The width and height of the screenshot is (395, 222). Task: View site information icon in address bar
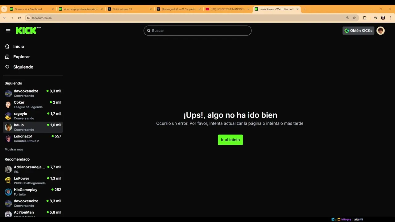(x=28, y=18)
